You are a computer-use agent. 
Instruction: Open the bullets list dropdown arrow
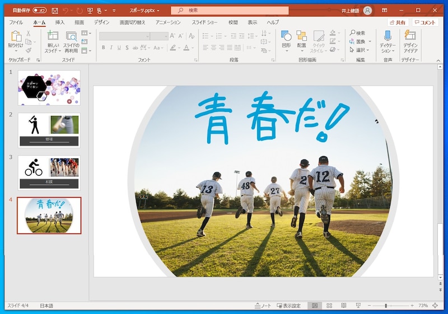tap(212, 36)
